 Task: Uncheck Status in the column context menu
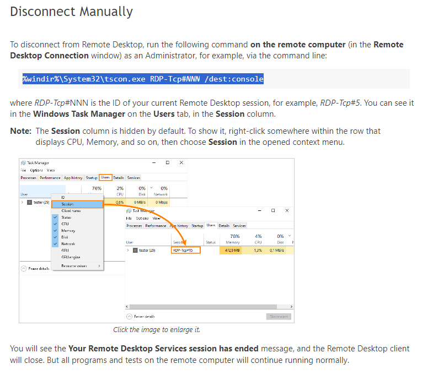click(77, 218)
